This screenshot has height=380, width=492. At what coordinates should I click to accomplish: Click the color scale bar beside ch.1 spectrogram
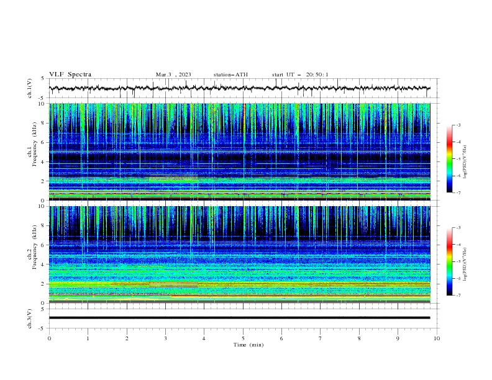pos(449,159)
